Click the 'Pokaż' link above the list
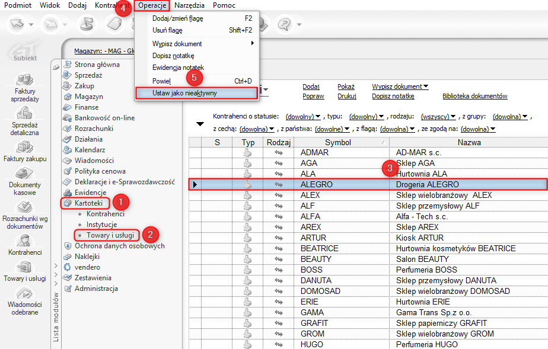Image resolution: width=548 pixels, height=349 pixels. 346,87
